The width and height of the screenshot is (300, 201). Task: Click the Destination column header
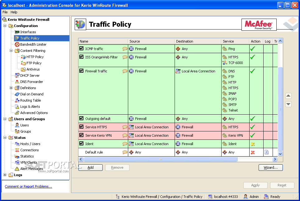click(198, 41)
